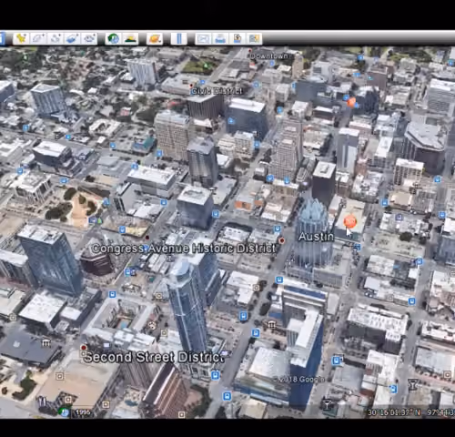Start the Record a Tour tool
The width and height of the screenshot is (455, 437).
tap(89, 38)
